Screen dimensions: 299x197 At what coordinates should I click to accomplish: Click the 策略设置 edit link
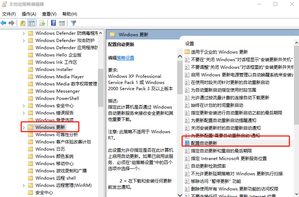(125, 58)
